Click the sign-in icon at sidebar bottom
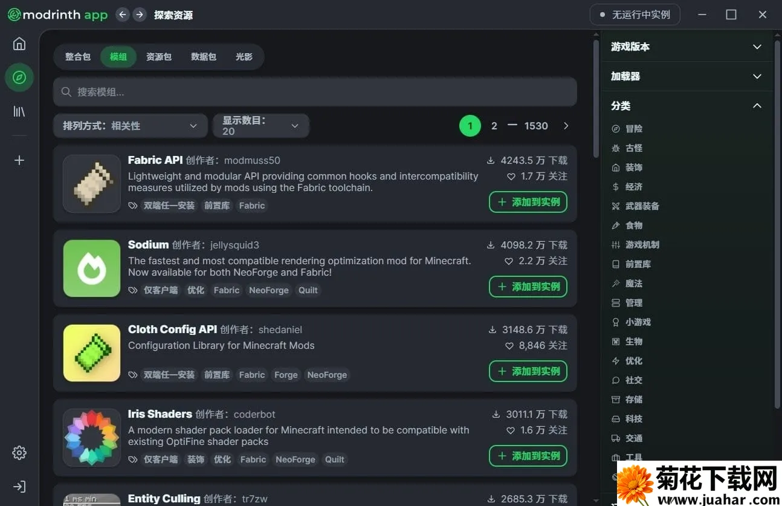This screenshot has height=506, width=782. click(19, 487)
